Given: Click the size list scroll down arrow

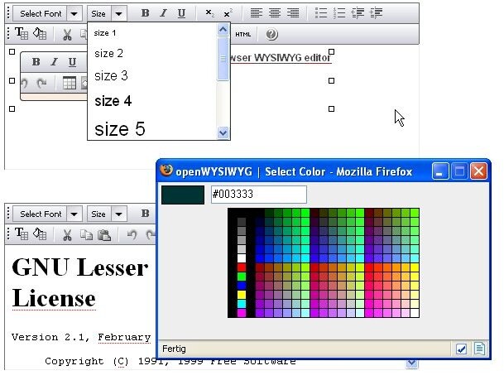Looking at the screenshot, I should (x=223, y=132).
